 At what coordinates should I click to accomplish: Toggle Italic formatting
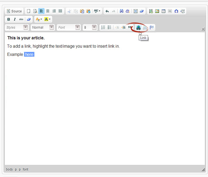tap(15, 19)
